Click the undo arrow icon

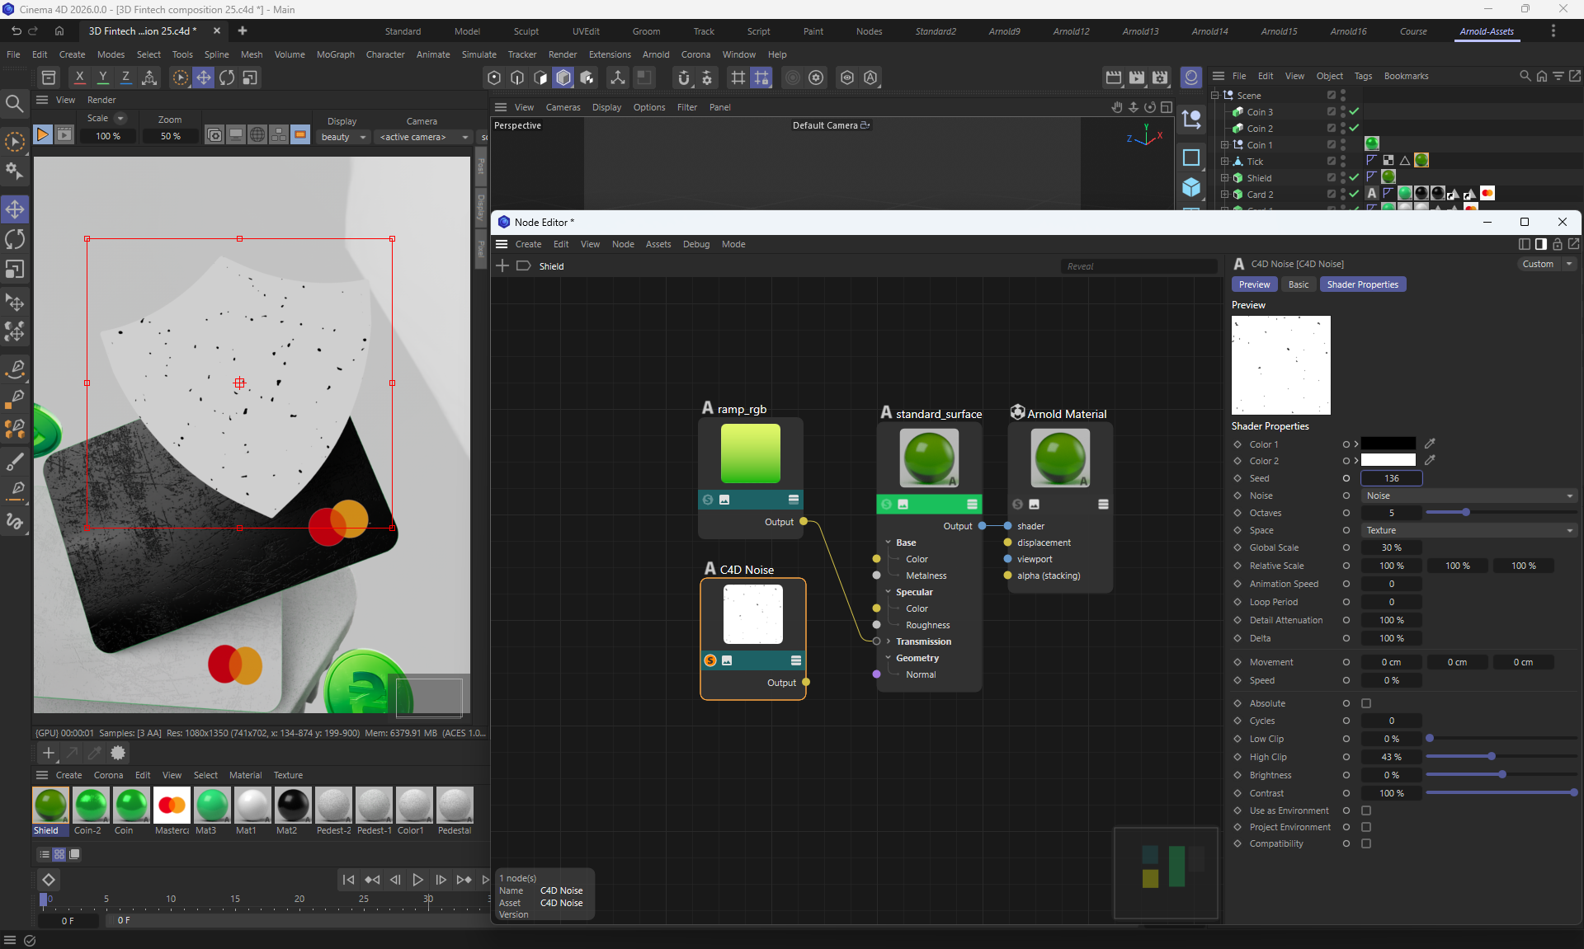16,31
